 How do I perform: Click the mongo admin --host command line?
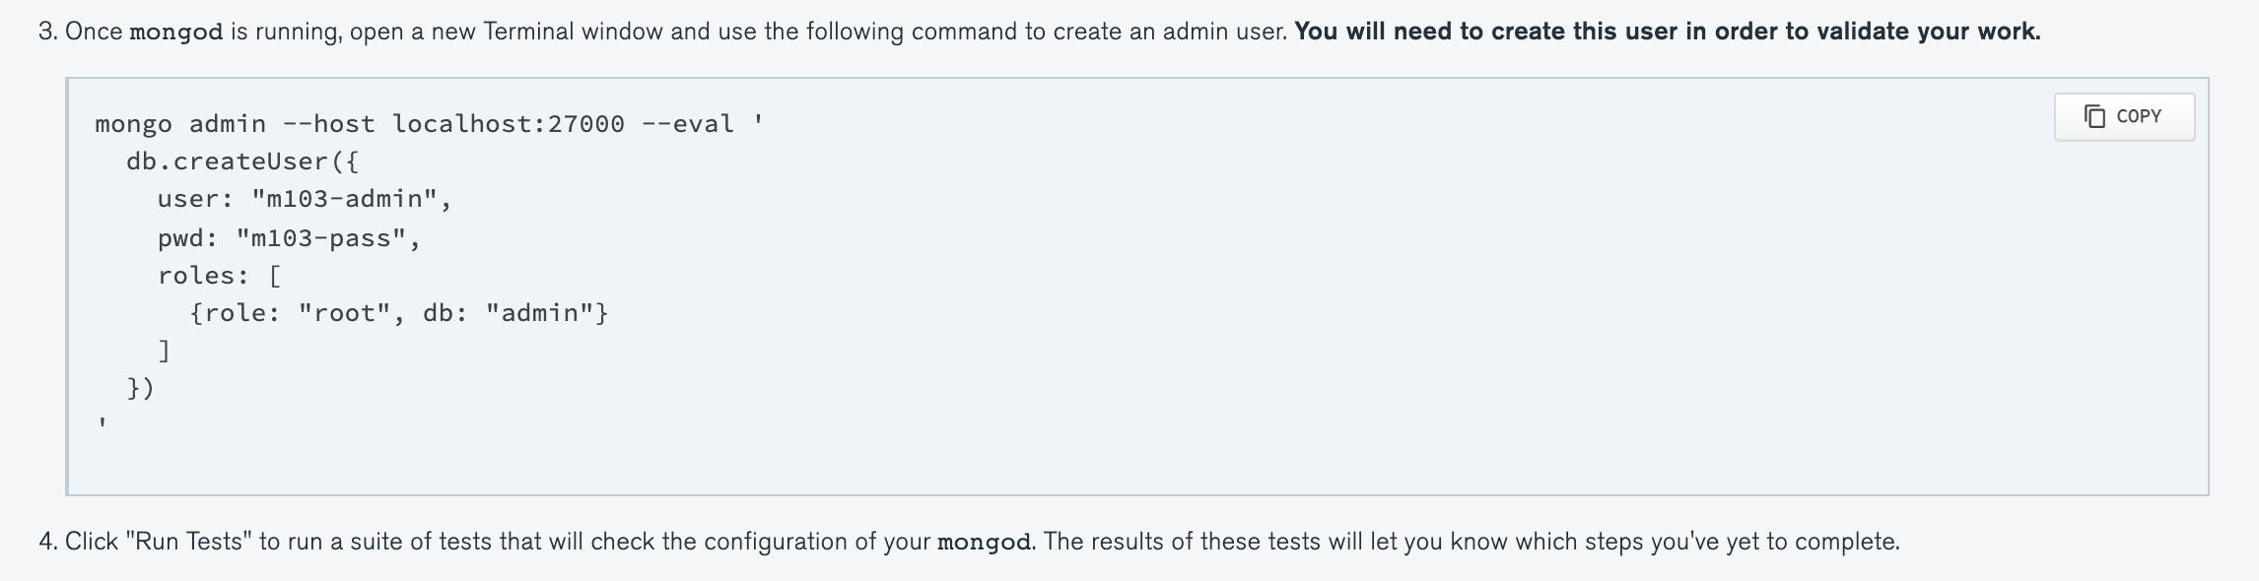point(429,124)
